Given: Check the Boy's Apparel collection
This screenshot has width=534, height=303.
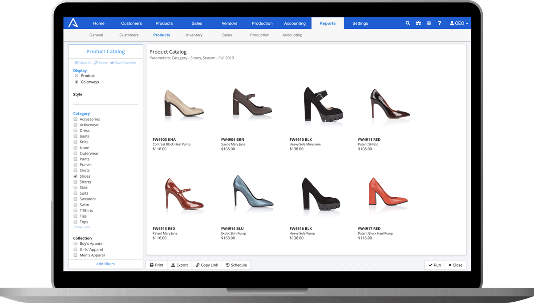Looking at the screenshot, I should coord(76,244).
